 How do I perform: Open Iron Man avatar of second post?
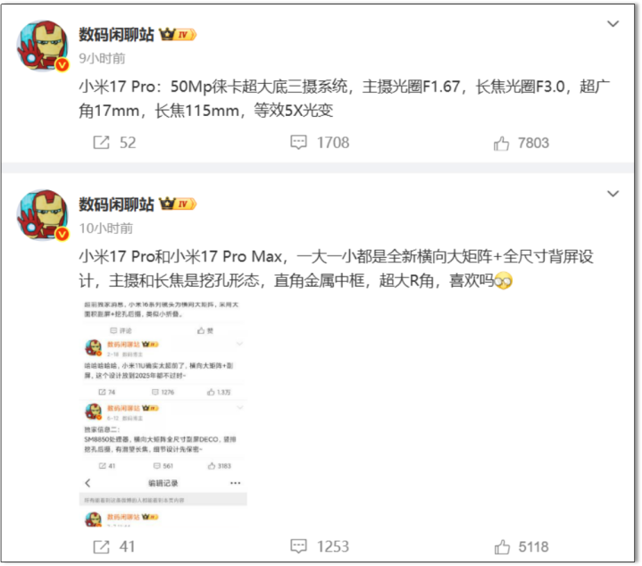click(x=43, y=215)
